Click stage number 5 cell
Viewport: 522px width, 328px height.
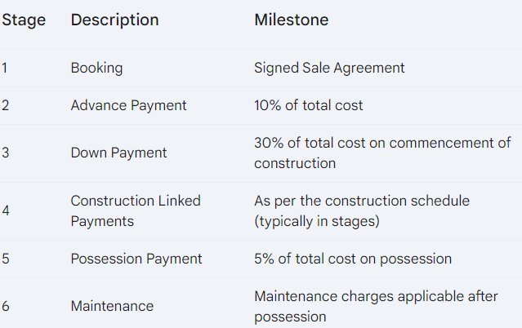(x=6, y=259)
